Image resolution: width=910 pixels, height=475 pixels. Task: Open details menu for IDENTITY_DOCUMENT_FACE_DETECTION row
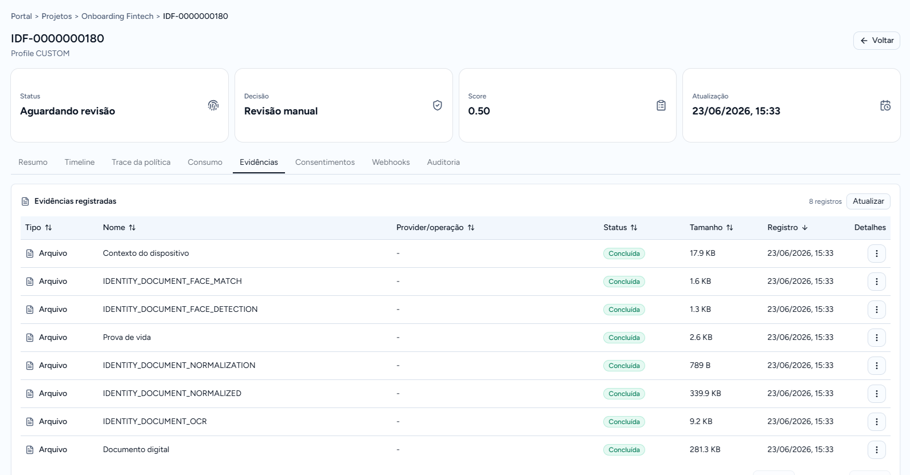click(876, 310)
